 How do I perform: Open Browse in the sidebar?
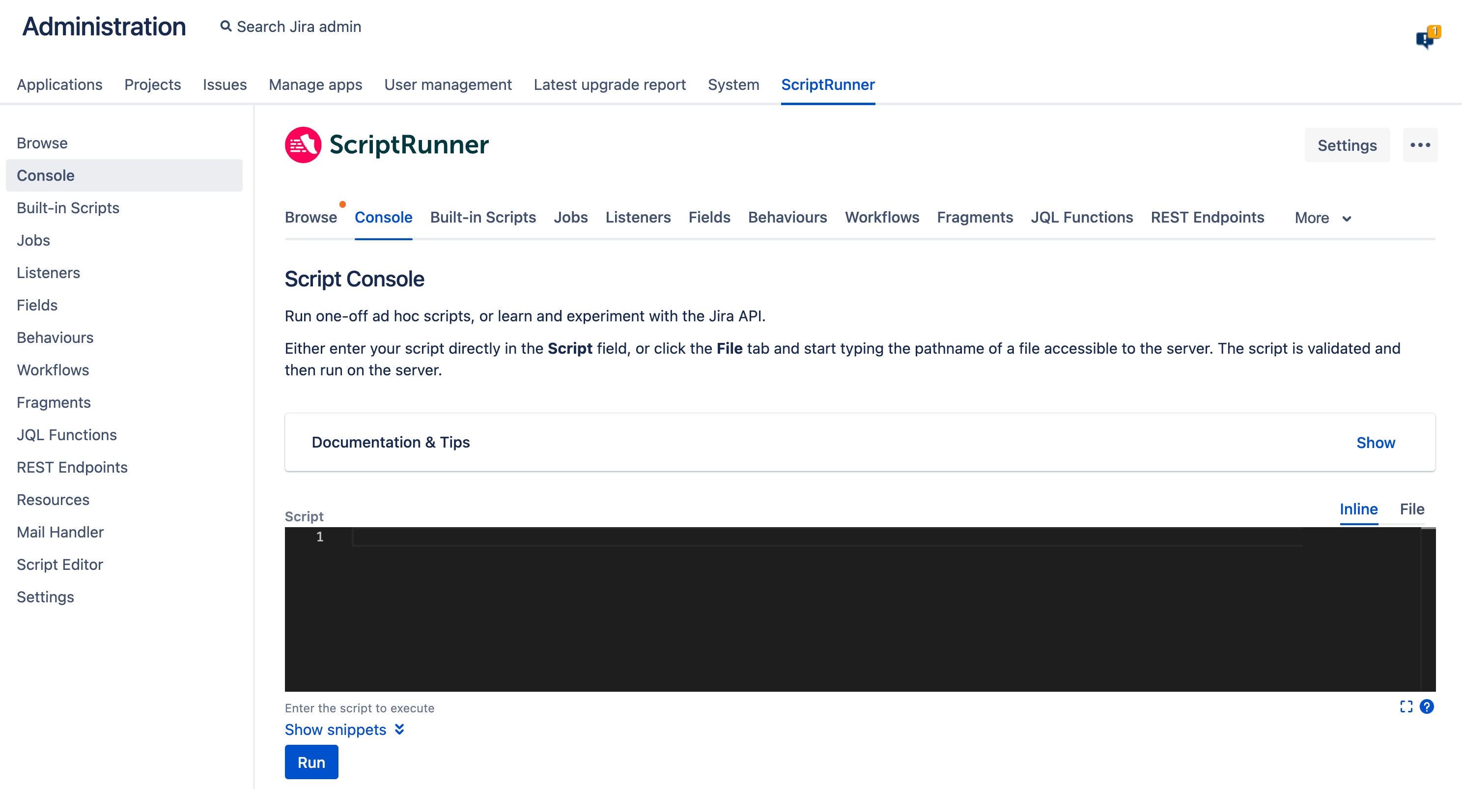pyautogui.click(x=124, y=143)
